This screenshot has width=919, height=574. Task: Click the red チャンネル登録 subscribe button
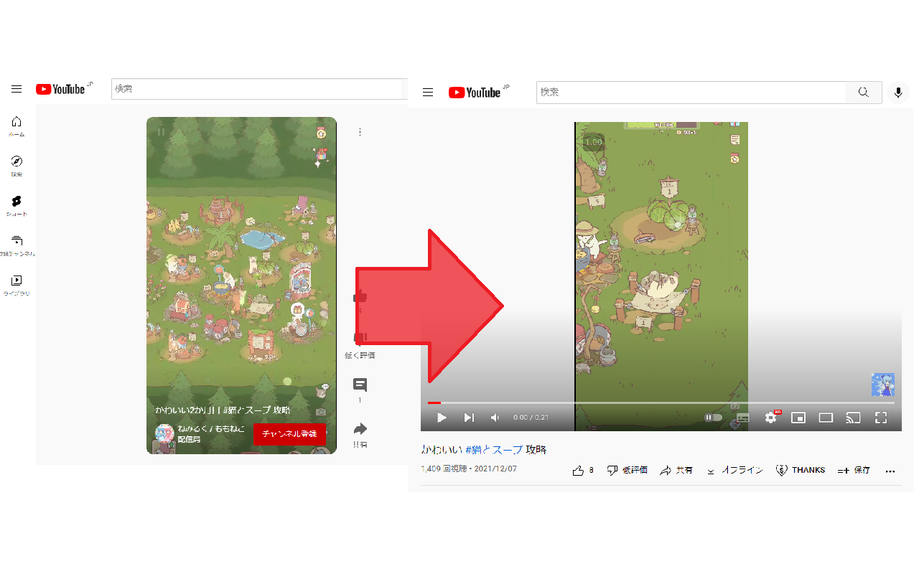(289, 434)
